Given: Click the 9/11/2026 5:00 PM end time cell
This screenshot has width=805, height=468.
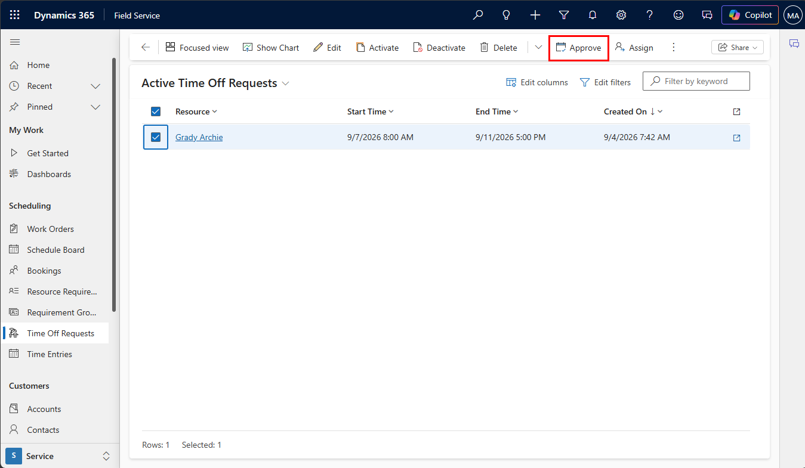Looking at the screenshot, I should click(x=510, y=137).
